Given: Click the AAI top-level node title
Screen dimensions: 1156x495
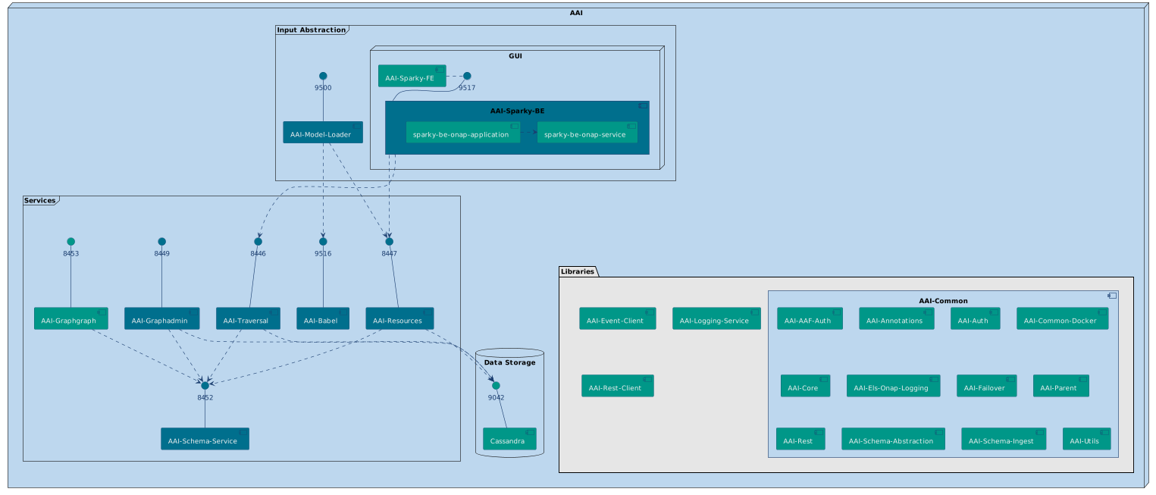Looking at the screenshot, I should coord(578,12).
